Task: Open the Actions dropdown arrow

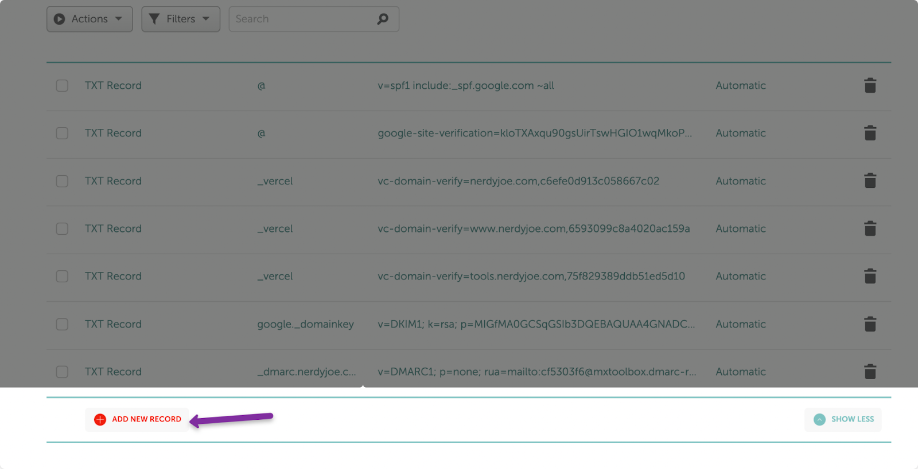Action: 119,19
